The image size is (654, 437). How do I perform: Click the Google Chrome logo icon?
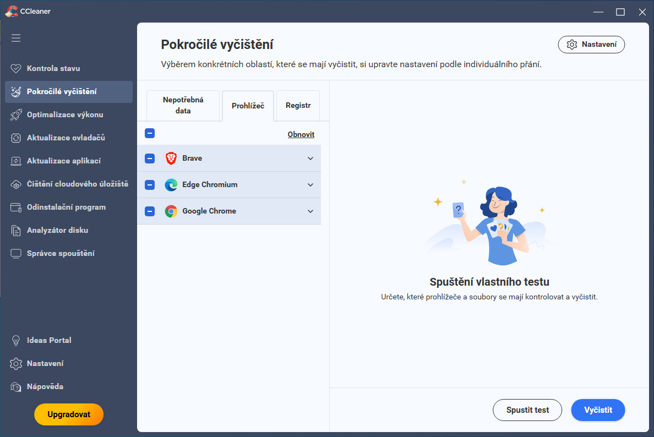[171, 211]
